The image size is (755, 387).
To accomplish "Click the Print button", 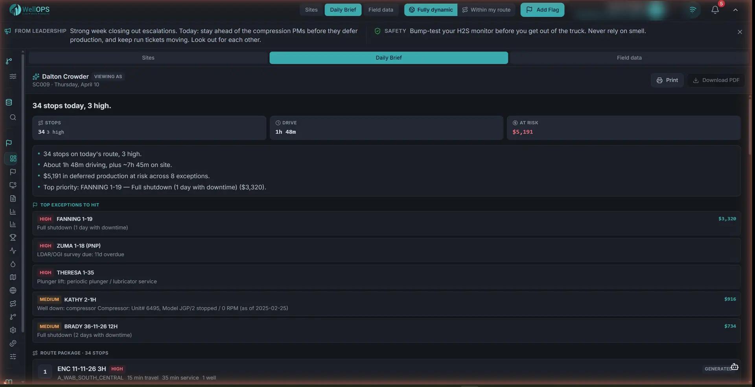I will click(667, 80).
